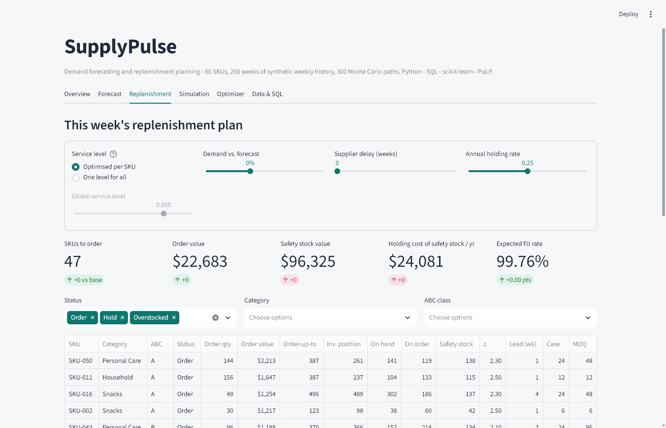Switch to the Overview tab
This screenshot has height=428, width=666.
click(77, 94)
